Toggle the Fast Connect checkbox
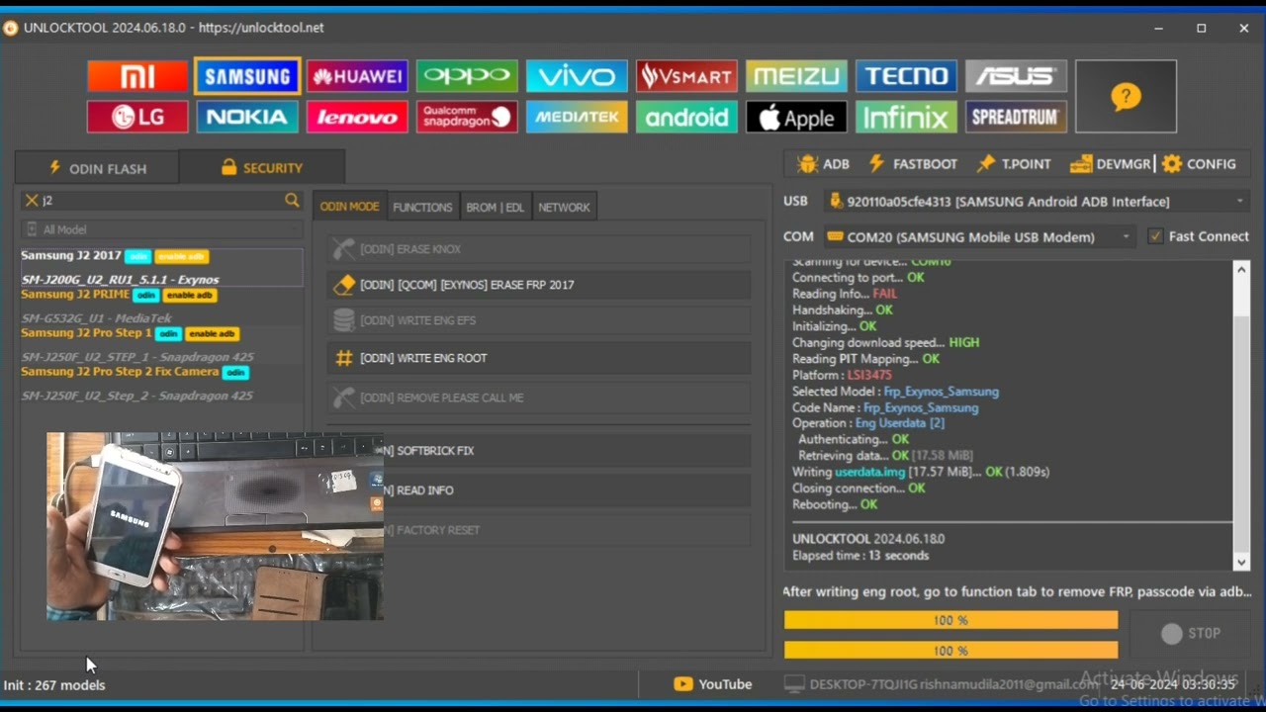 1155,236
